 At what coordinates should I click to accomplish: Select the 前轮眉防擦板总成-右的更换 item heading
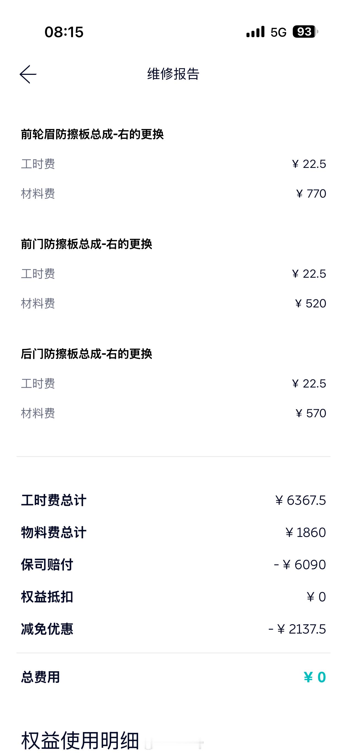[x=92, y=135]
